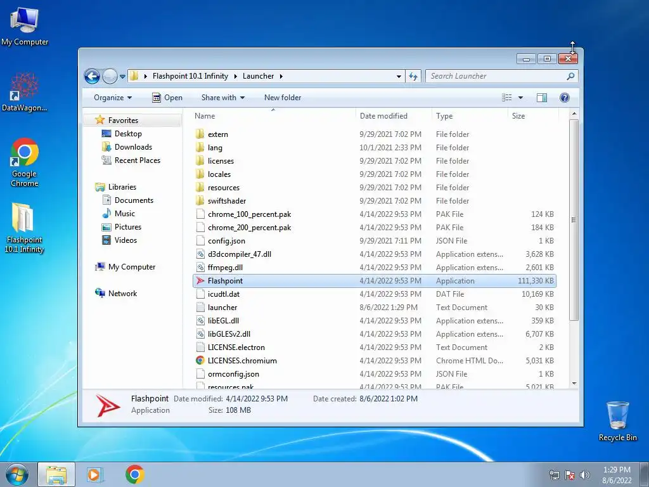The height and width of the screenshot is (487, 649).
Task: Select chrome_100_percent.pak file
Action: point(249,214)
